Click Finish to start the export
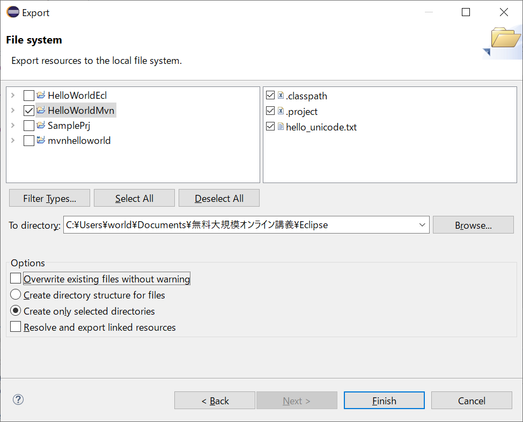The image size is (523, 422). (x=384, y=400)
